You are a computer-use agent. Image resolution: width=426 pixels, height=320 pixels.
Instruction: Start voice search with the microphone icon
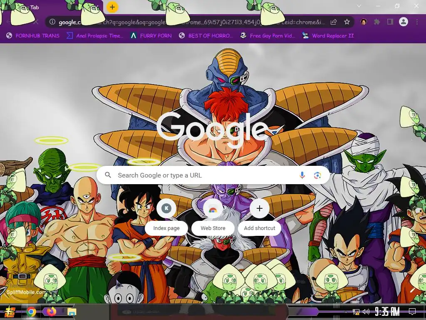(302, 175)
